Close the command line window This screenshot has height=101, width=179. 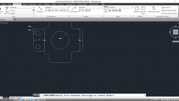coord(35,95)
